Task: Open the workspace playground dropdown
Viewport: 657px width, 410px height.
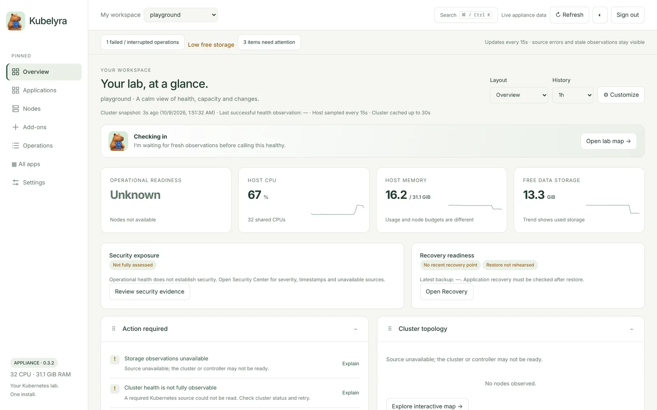Action: click(181, 15)
